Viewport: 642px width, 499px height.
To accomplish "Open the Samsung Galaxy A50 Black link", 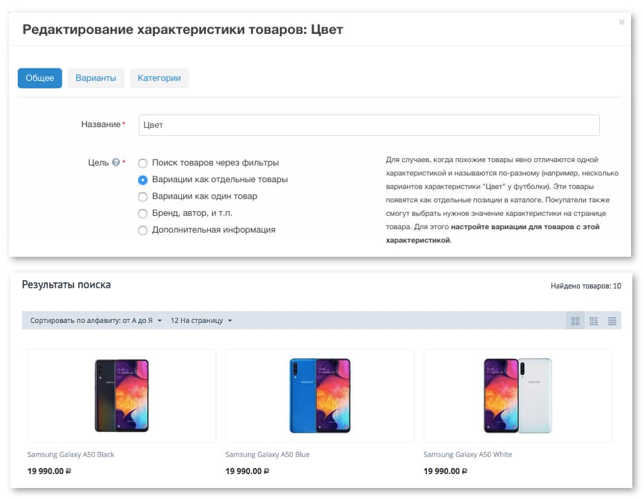I will 71,455.
